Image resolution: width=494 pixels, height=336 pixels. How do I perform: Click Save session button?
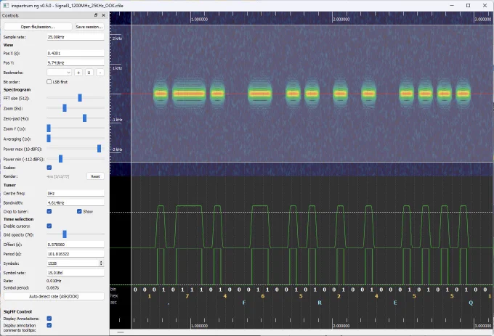[x=89, y=27]
